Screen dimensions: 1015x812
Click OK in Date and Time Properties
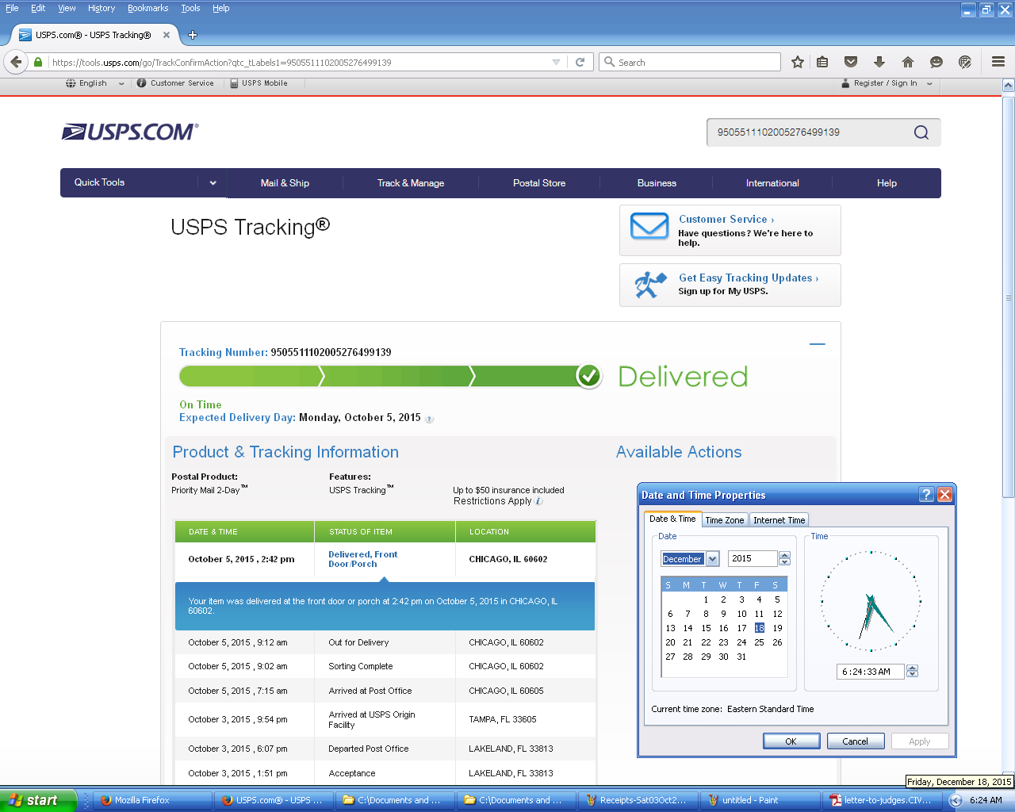coord(791,741)
